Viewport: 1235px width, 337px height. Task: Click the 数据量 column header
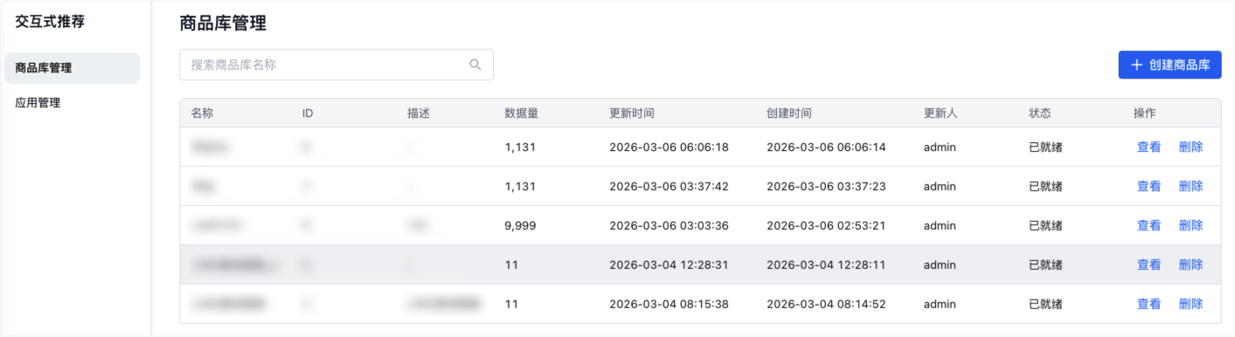[x=521, y=113]
